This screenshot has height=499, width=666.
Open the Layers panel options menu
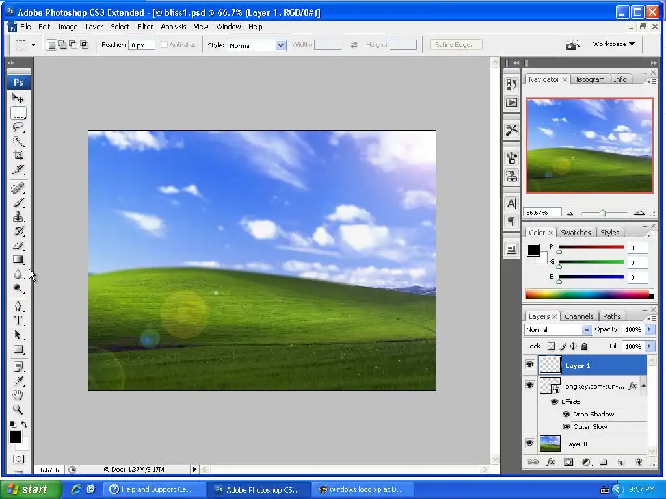[x=652, y=317]
